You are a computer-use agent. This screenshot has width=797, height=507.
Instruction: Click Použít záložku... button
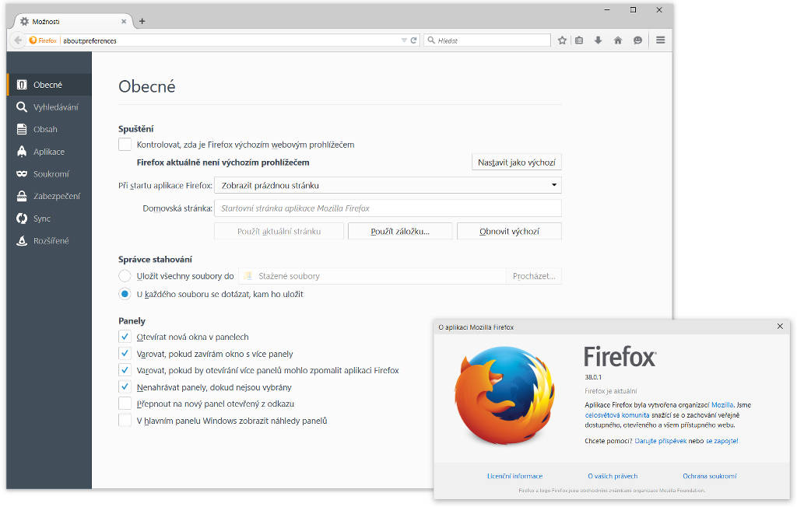click(x=400, y=231)
